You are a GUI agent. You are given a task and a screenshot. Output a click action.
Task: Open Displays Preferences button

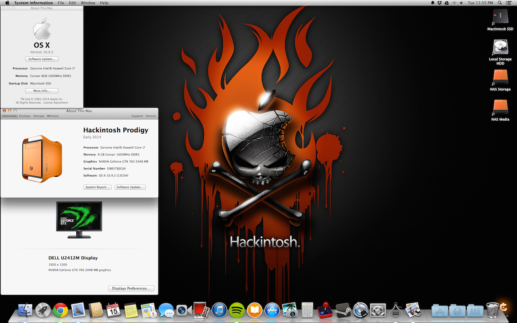[131, 288]
